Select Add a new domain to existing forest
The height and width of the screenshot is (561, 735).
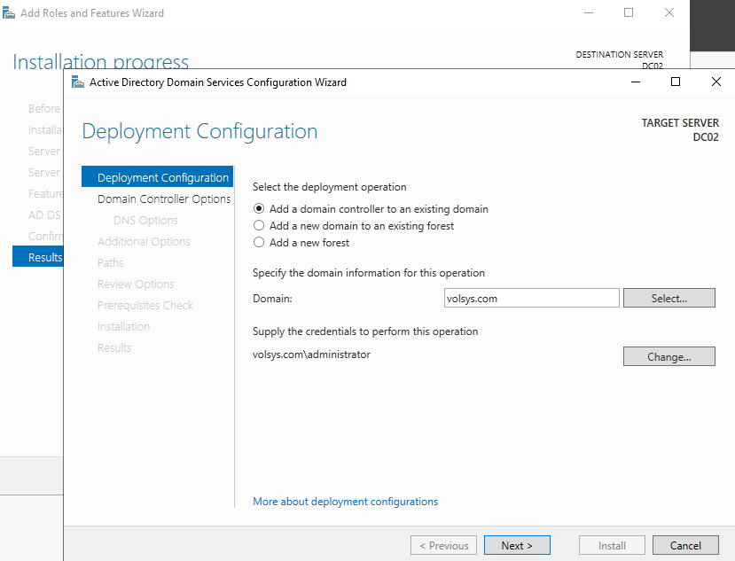pyautogui.click(x=259, y=226)
